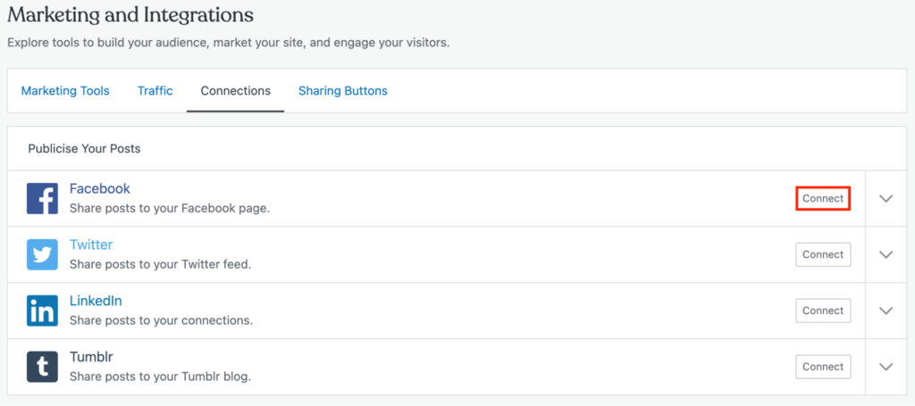The height and width of the screenshot is (406, 915).
Task: Click the LinkedIn logo icon
Action: (x=42, y=311)
